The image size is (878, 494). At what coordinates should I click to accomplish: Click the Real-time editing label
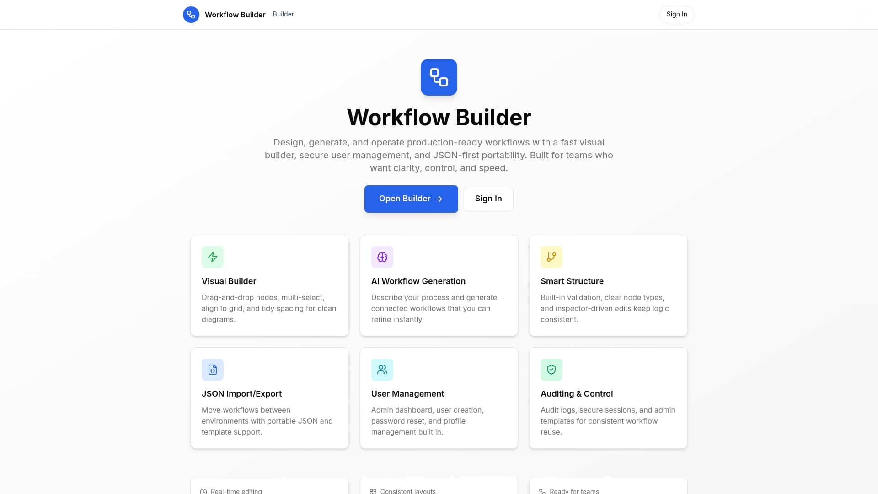(x=236, y=491)
